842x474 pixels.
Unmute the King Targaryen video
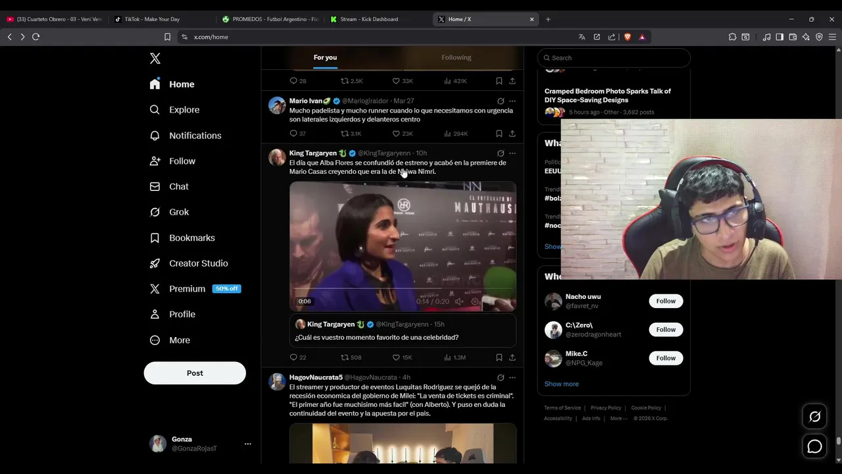(459, 302)
